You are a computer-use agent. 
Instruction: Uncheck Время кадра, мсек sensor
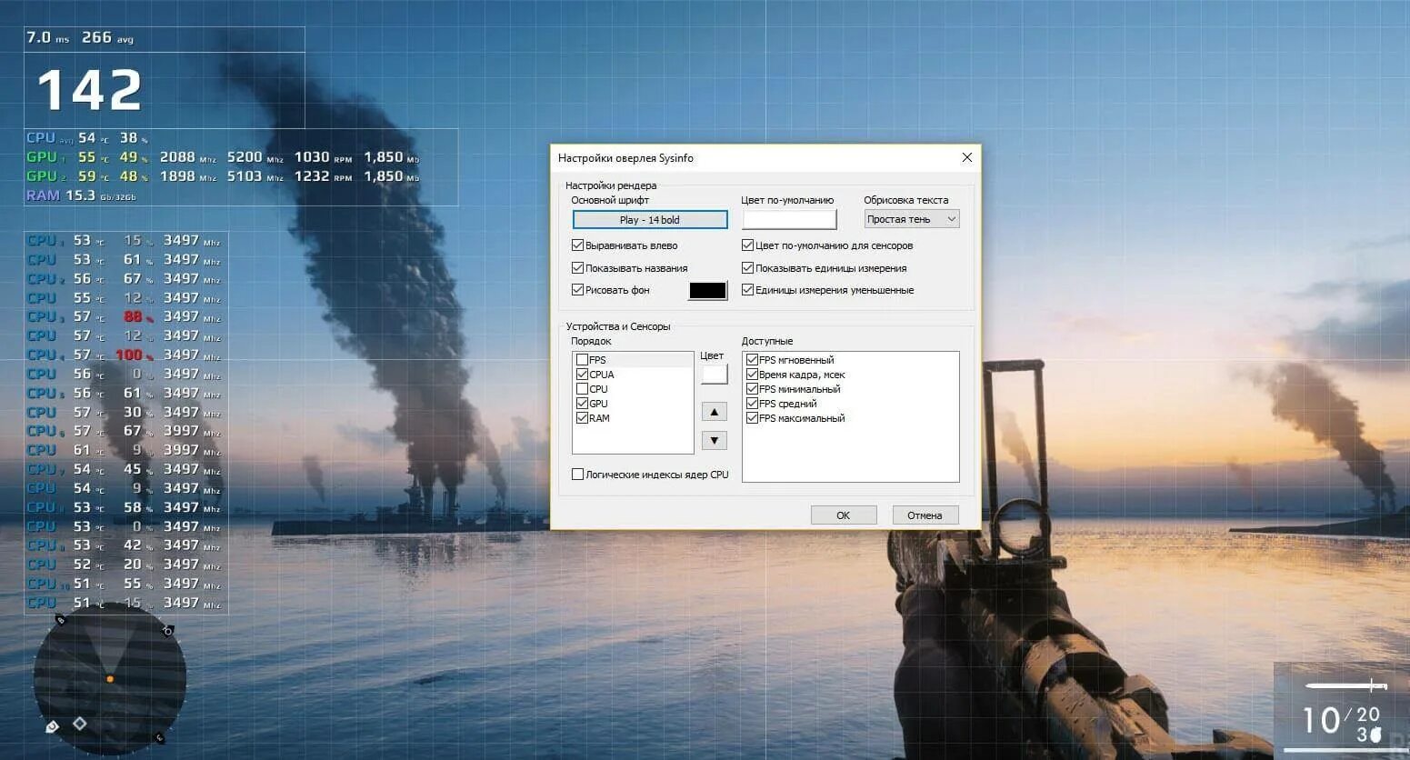(x=752, y=375)
